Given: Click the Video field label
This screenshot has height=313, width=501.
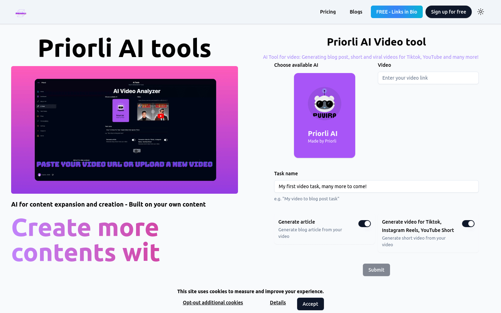Looking at the screenshot, I should (x=384, y=65).
